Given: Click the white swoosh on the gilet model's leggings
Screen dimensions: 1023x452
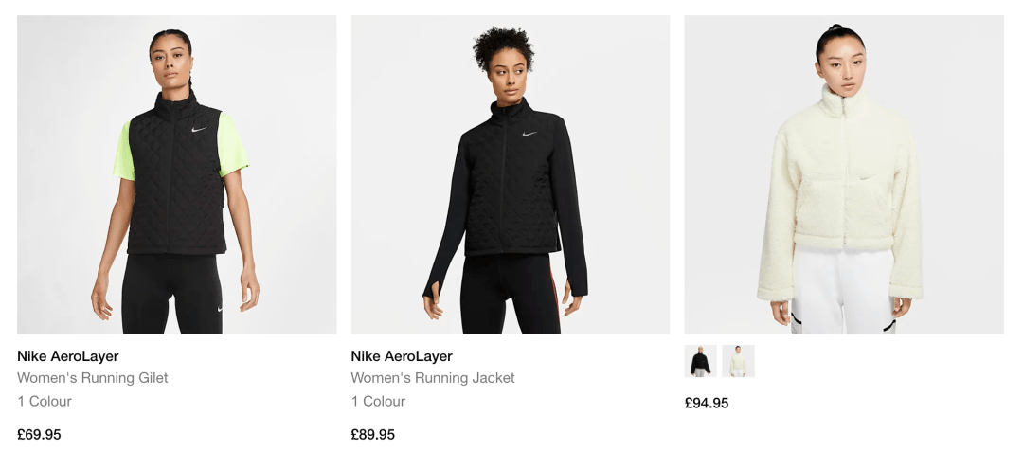Looking at the screenshot, I should tap(220, 308).
